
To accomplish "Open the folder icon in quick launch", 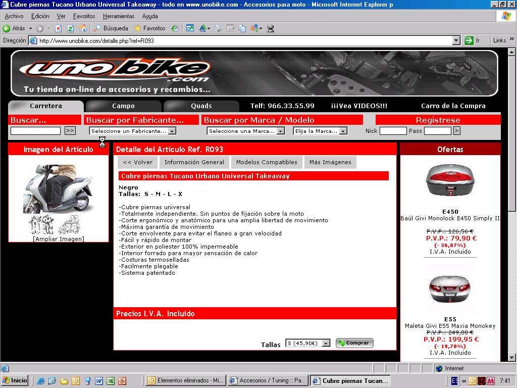I will (x=64, y=381).
